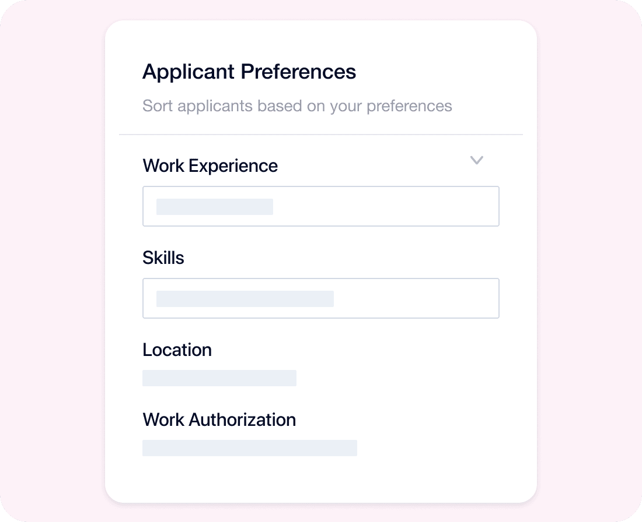This screenshot has height=522, width=642.
Task: Click the top edge of the preferences panel
Action: pyautogui.click(x=321, y=21)
